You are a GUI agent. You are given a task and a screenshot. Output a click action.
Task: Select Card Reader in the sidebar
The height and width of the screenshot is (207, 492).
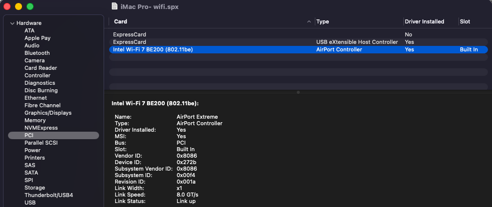(41, 68)
